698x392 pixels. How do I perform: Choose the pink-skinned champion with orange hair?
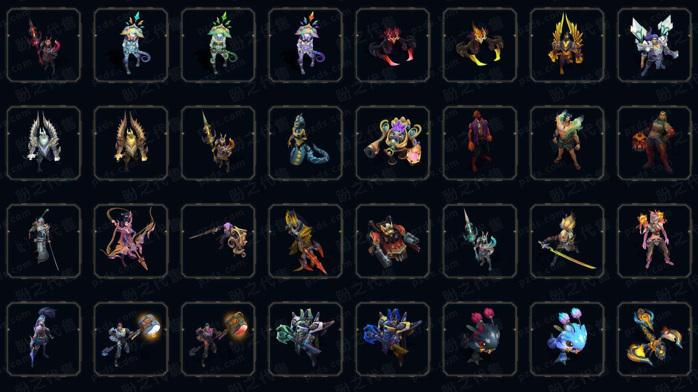(654, 241)
